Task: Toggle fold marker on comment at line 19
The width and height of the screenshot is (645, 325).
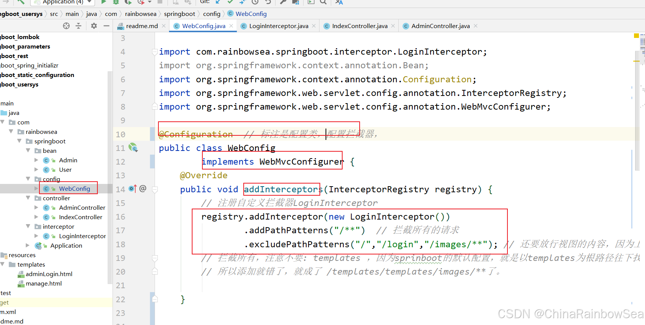Action: tap(155, 258)
